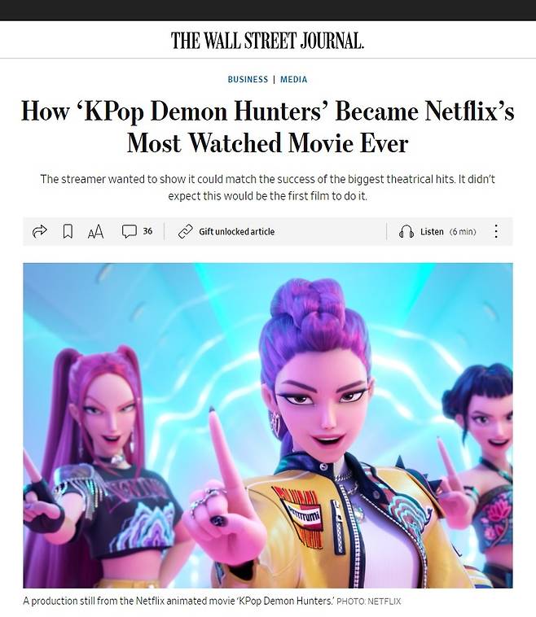Open the BUSINESS section link
Viewport: 536px width, 617px height.
pos(248,79)
